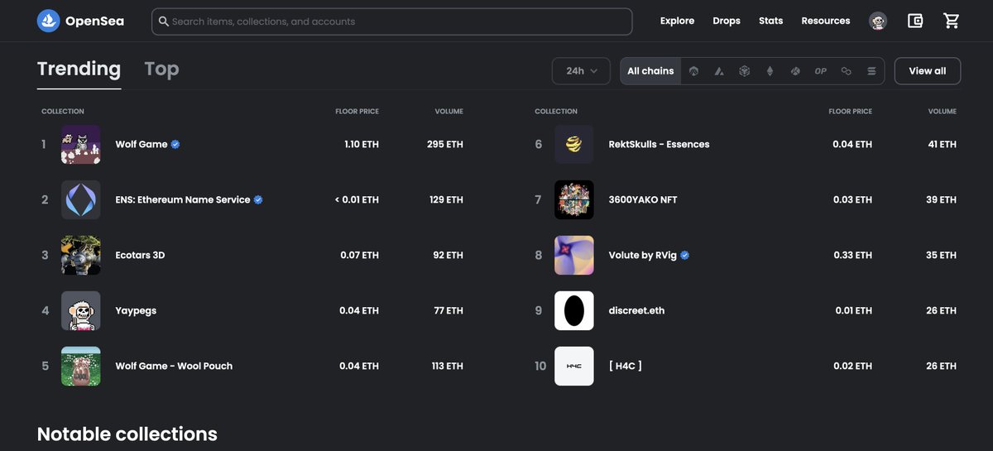The width and height of the screenshot is (993, 451).
Task: Open Wolf Game collection thumbnail
Action: click(x=81, y=144)
